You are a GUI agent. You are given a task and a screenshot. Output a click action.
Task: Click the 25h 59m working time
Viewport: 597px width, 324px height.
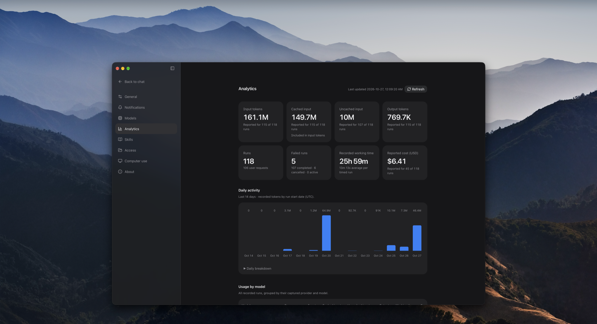point(354,161)
